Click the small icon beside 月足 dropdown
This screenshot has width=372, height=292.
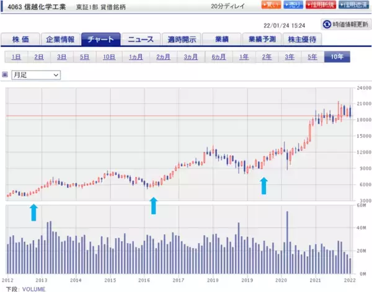click(x=6, y=75)
